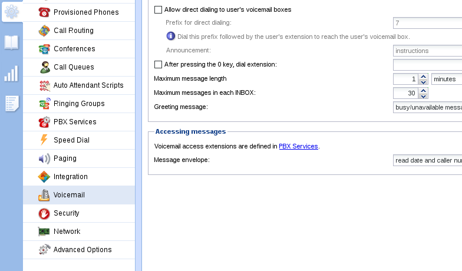Open Advanced Options in the sidebar
This screenshot has width=462, height=271.
82,250
